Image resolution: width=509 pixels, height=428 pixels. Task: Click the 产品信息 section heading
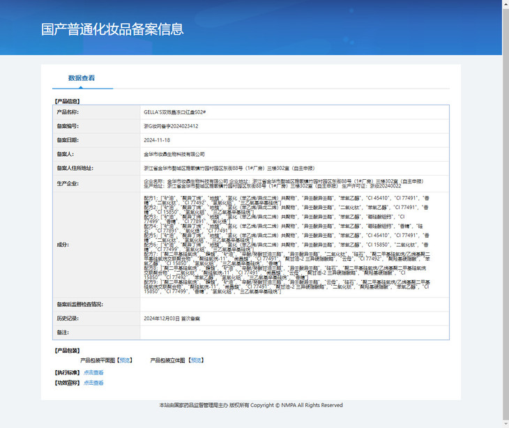pos(67,101)
